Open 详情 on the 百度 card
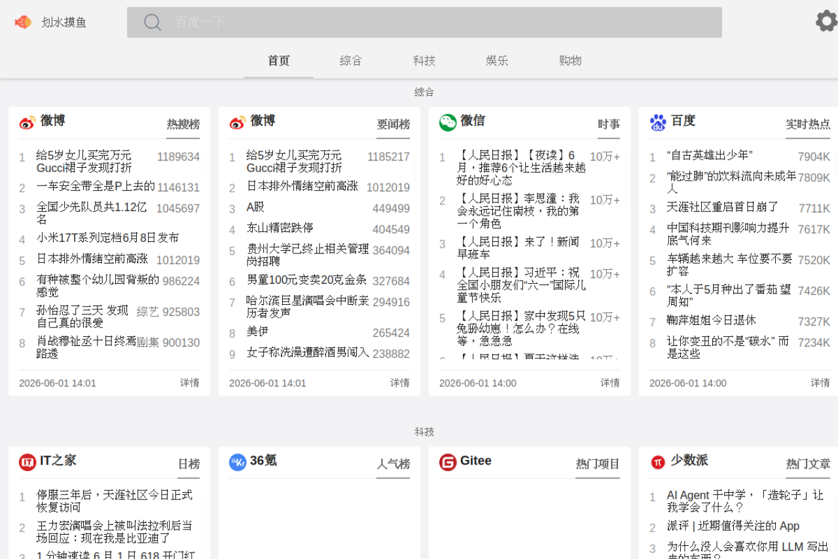This screenshot has height=559, width=838. [x=820, y=383]
